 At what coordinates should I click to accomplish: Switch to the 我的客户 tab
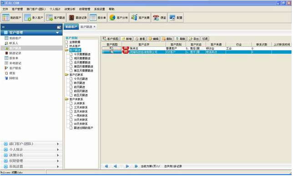pos(71,27)
